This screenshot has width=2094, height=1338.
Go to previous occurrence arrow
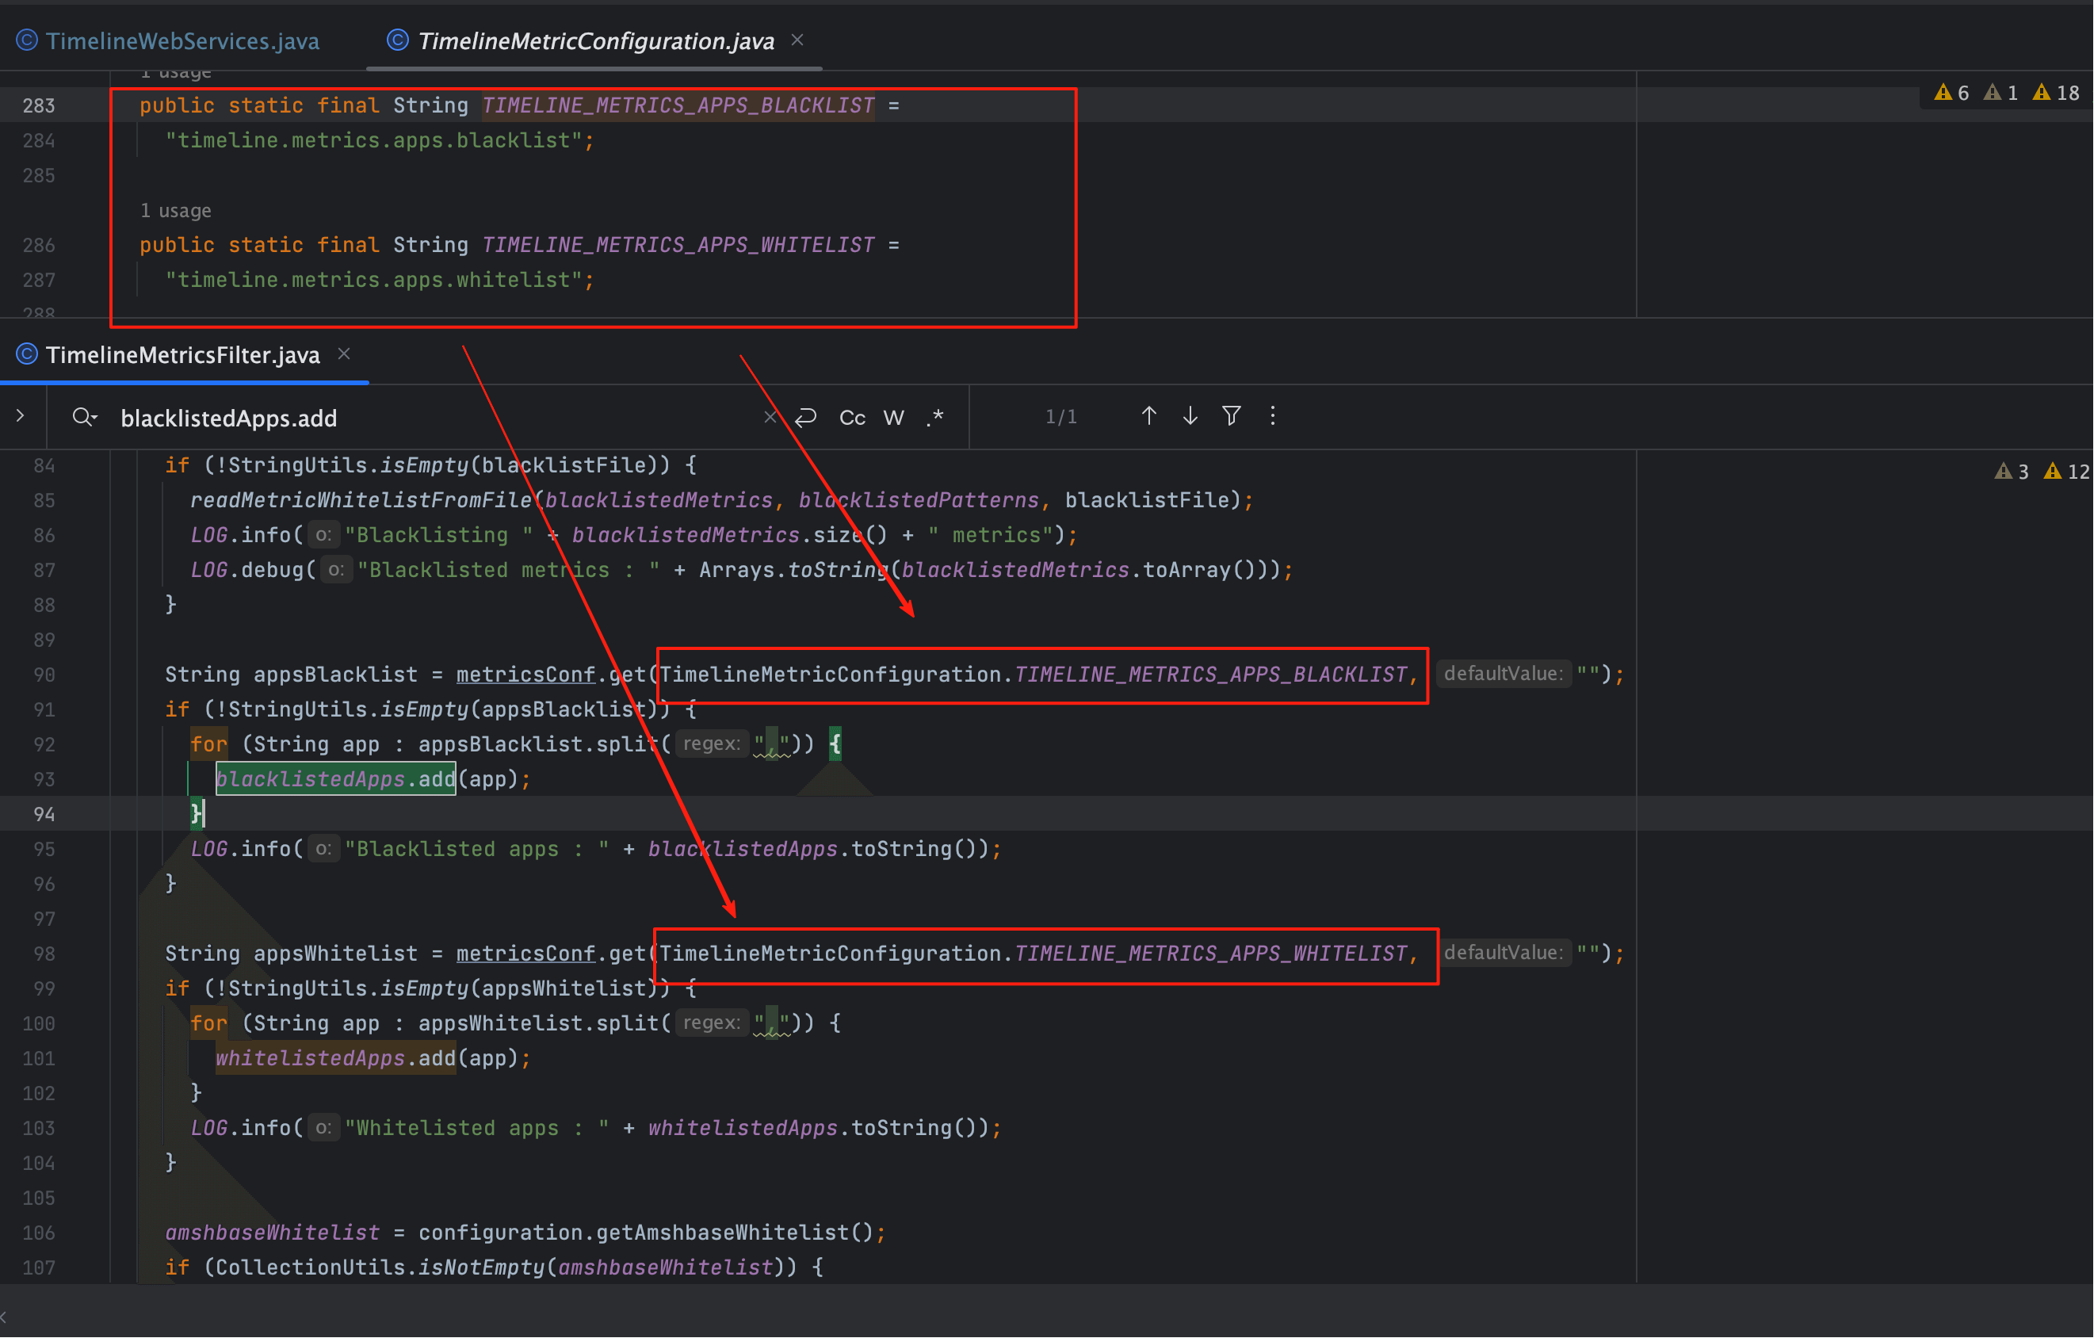pyautogui.click(x=1148, y=417)
